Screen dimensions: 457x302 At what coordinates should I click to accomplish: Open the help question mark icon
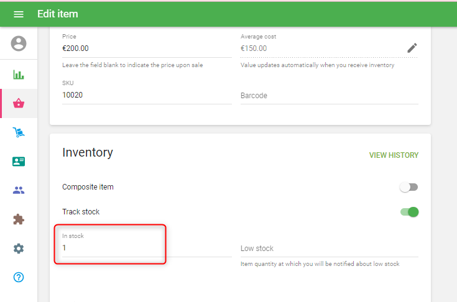19,277
